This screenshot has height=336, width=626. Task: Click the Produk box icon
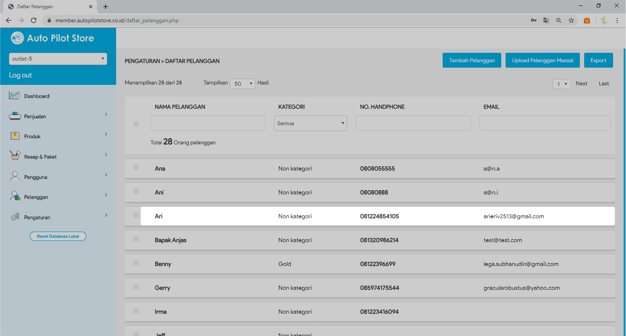coord(15,136)
